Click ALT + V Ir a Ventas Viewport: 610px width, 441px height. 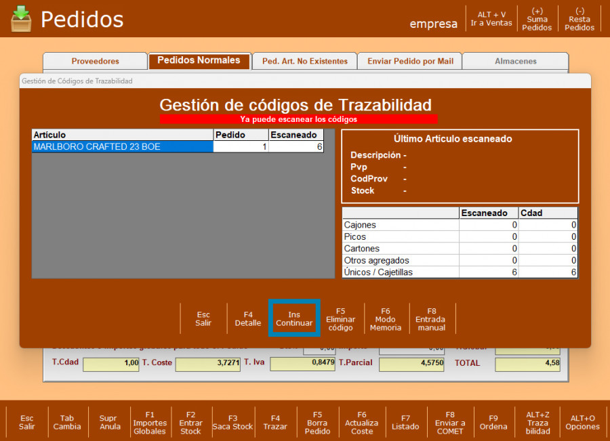[x=491, y=19]
